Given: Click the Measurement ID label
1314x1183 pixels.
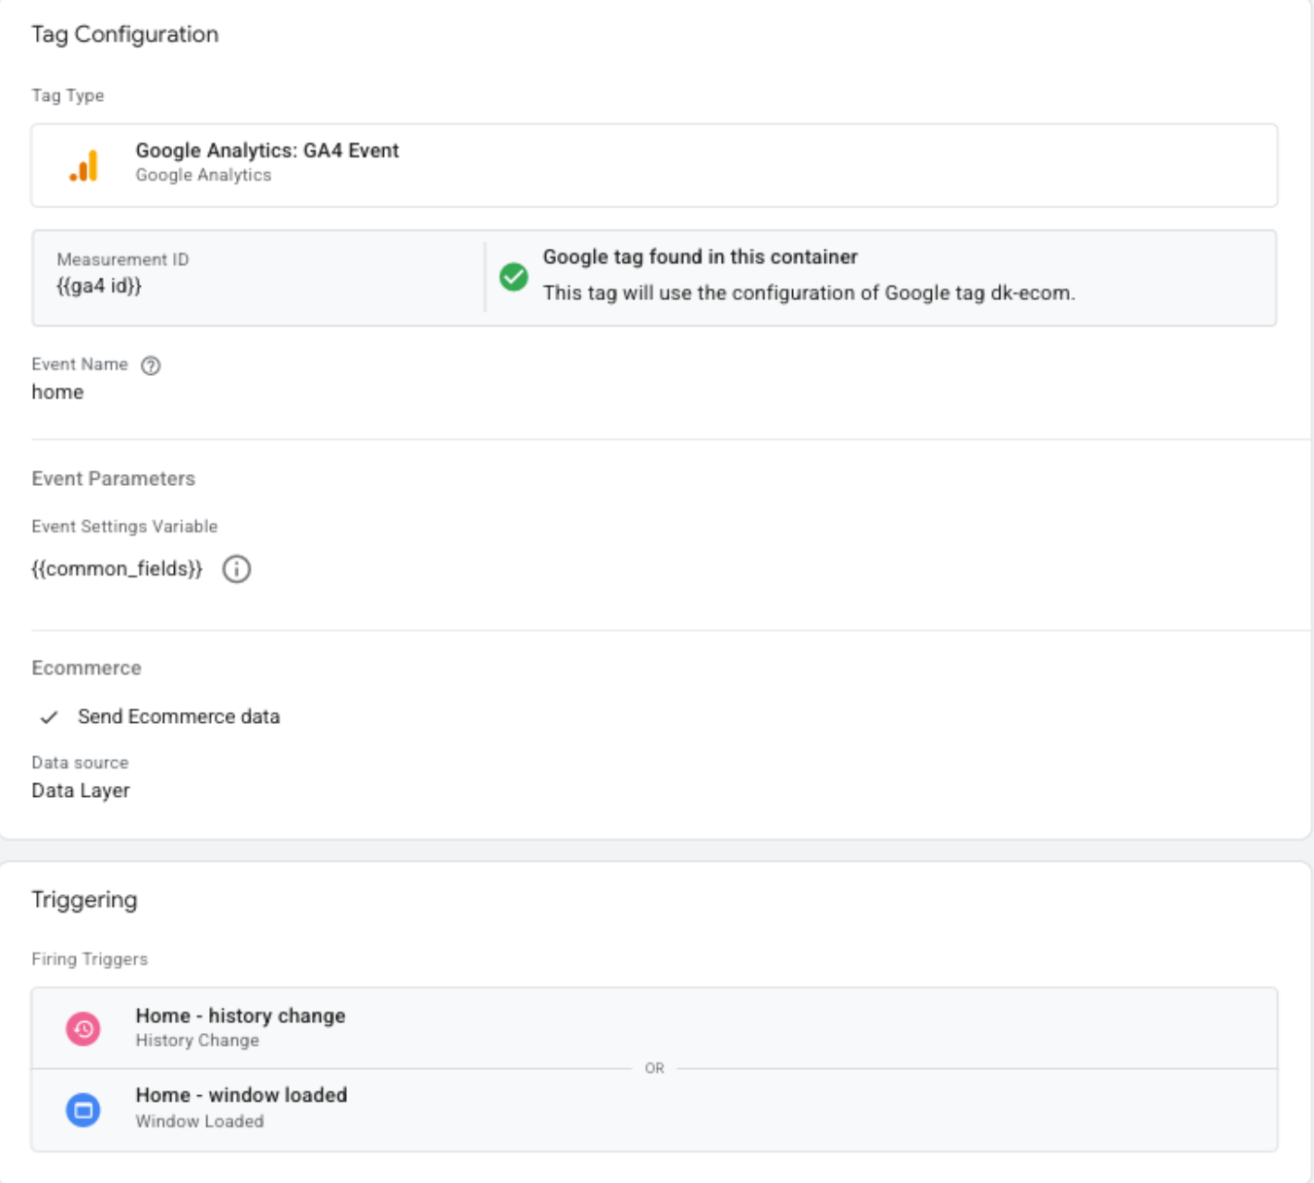Looking at the screenshot, I should pos(123,260).
